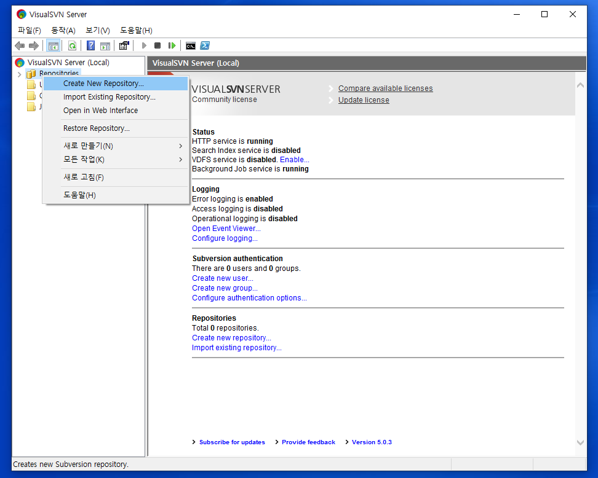Click the Refresh toolbar icon
Viewport: 598px width, 478px height.
72,45
